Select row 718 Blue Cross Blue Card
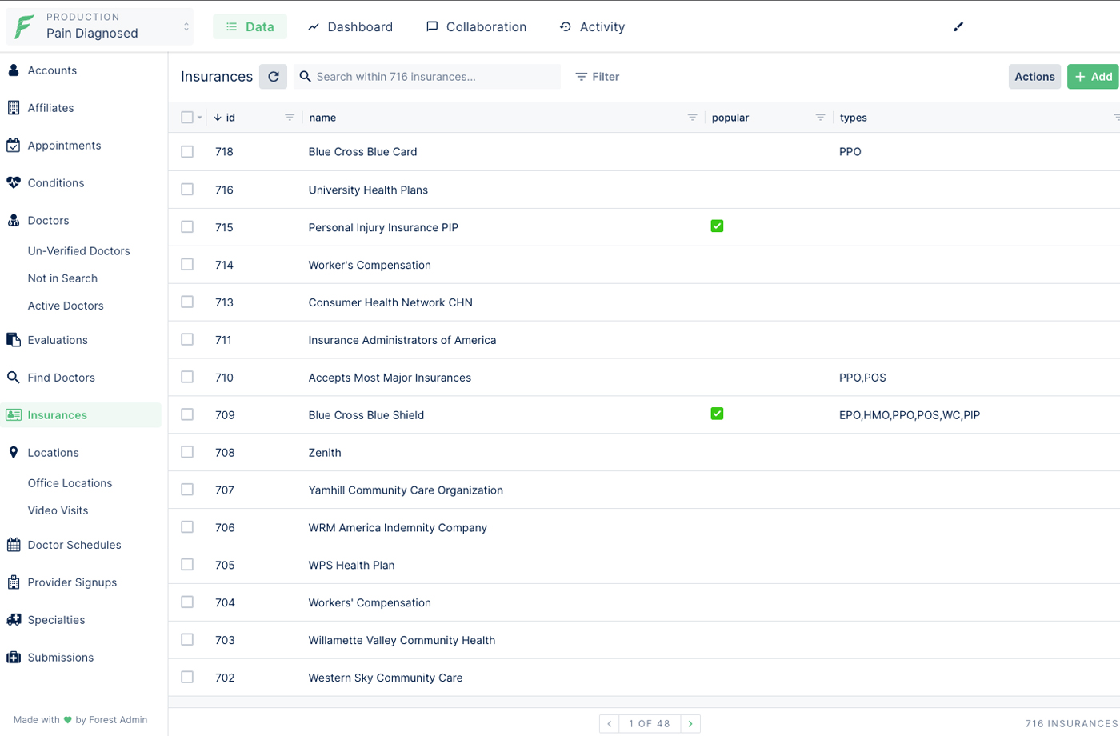 [187, 152]
